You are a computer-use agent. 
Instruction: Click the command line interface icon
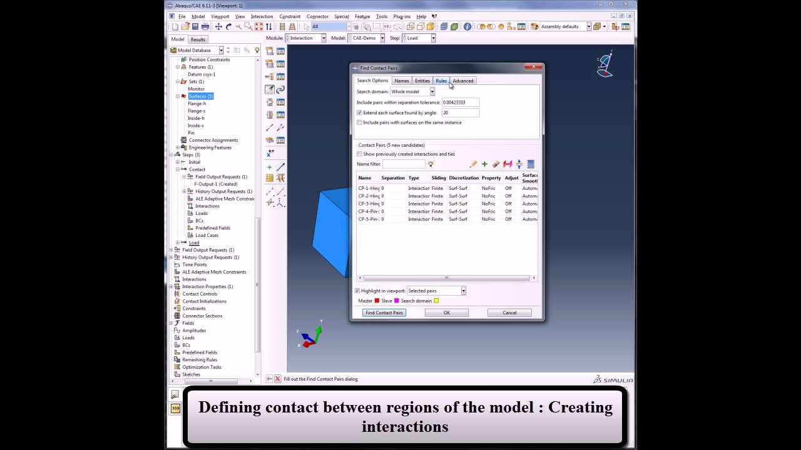175,408
